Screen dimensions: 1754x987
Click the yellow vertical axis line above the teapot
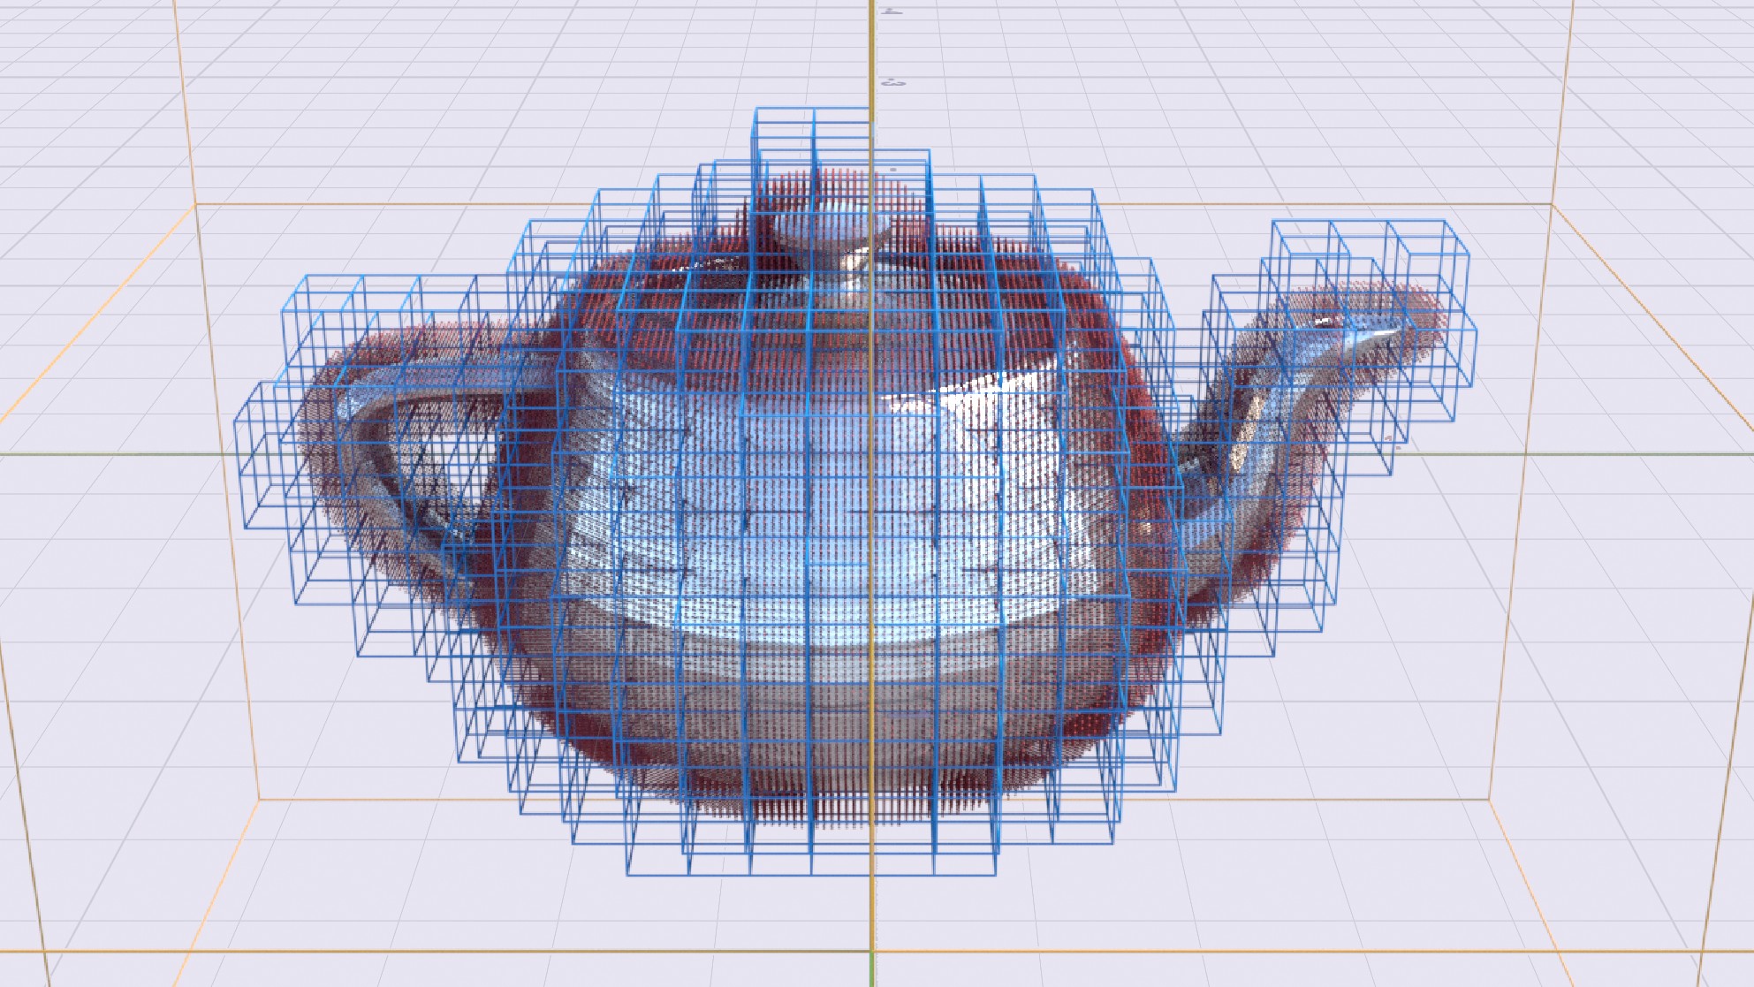[x=871, y=53]
